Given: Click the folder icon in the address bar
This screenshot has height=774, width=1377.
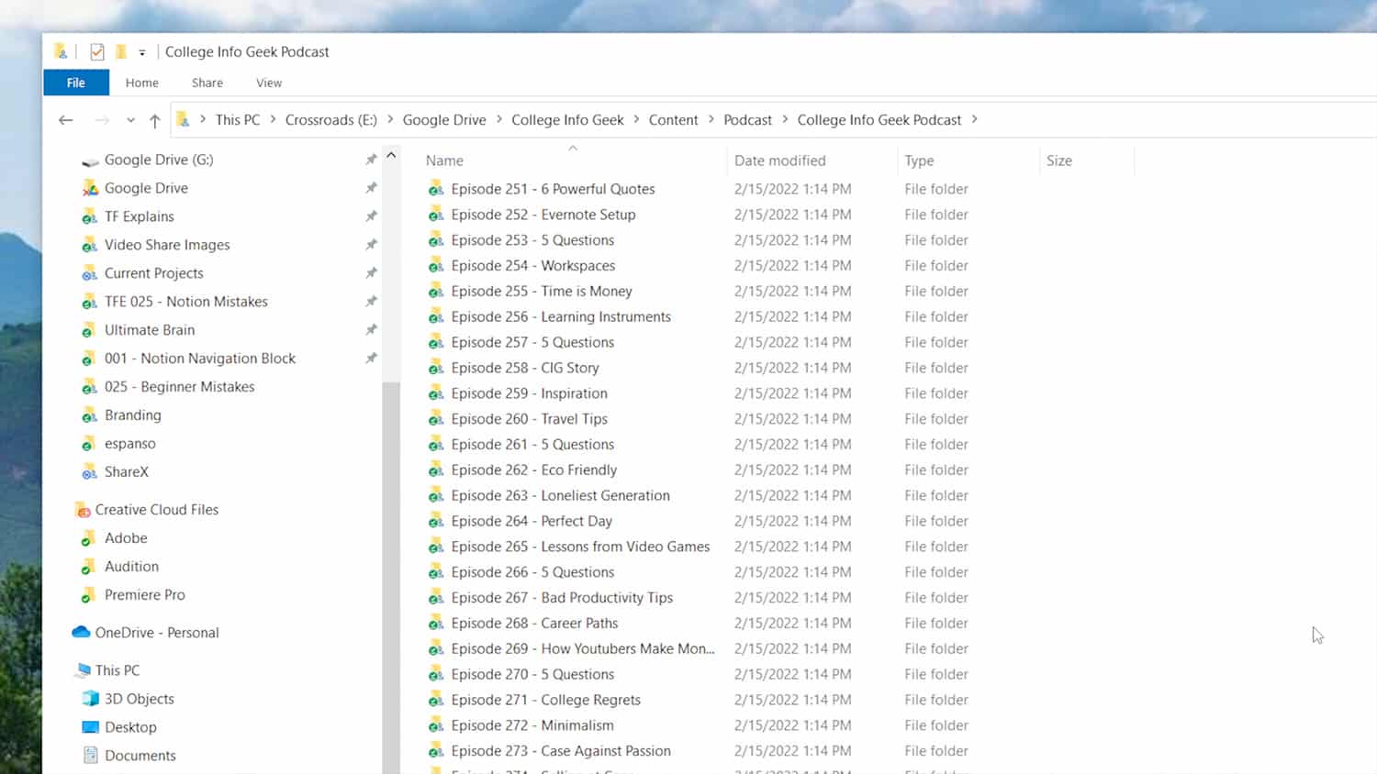Looking at the screenshot, I should click(x=183, y=119).
